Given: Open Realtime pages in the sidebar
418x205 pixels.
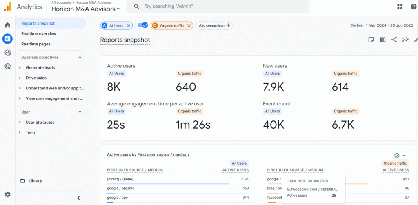Looking at the screenshot, I should pos(36,44).
